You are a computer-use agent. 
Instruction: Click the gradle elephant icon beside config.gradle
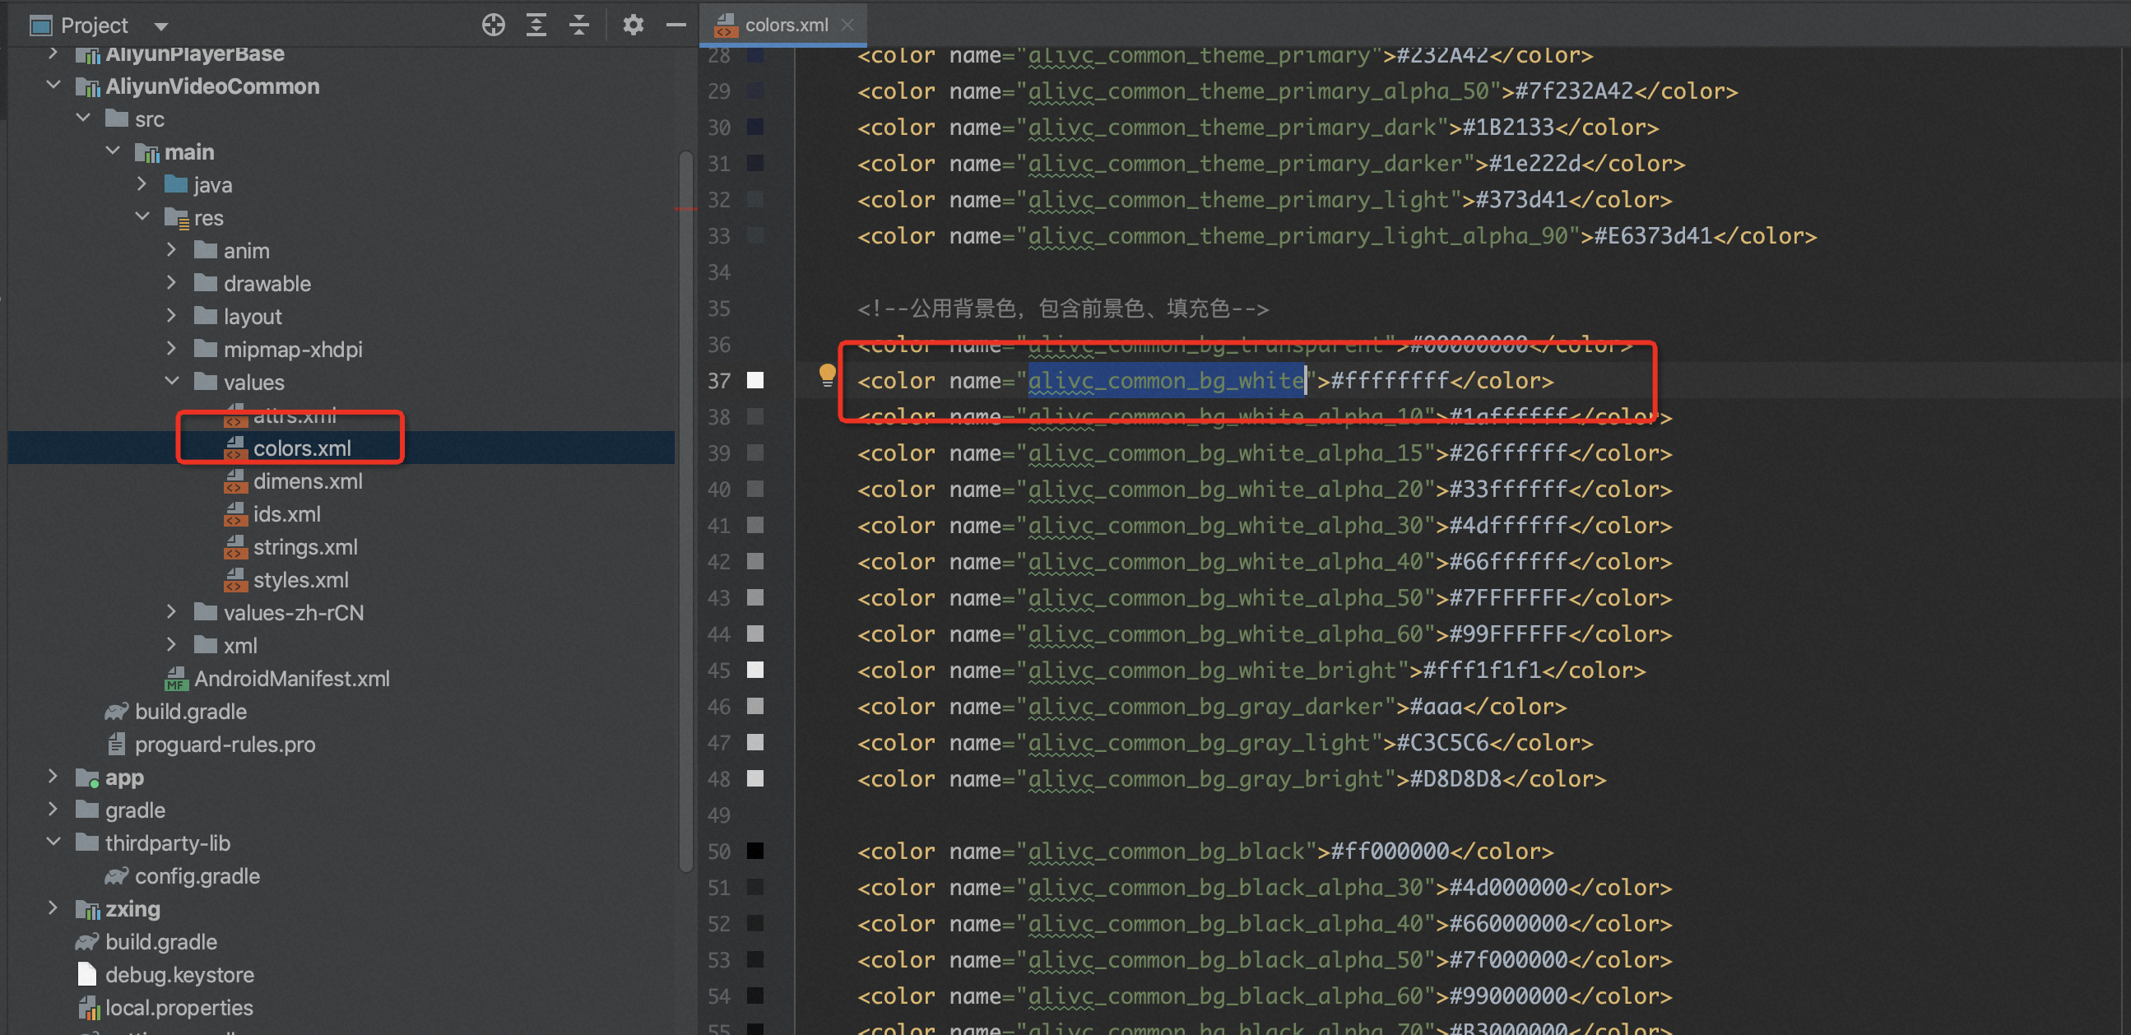point(117,875)
